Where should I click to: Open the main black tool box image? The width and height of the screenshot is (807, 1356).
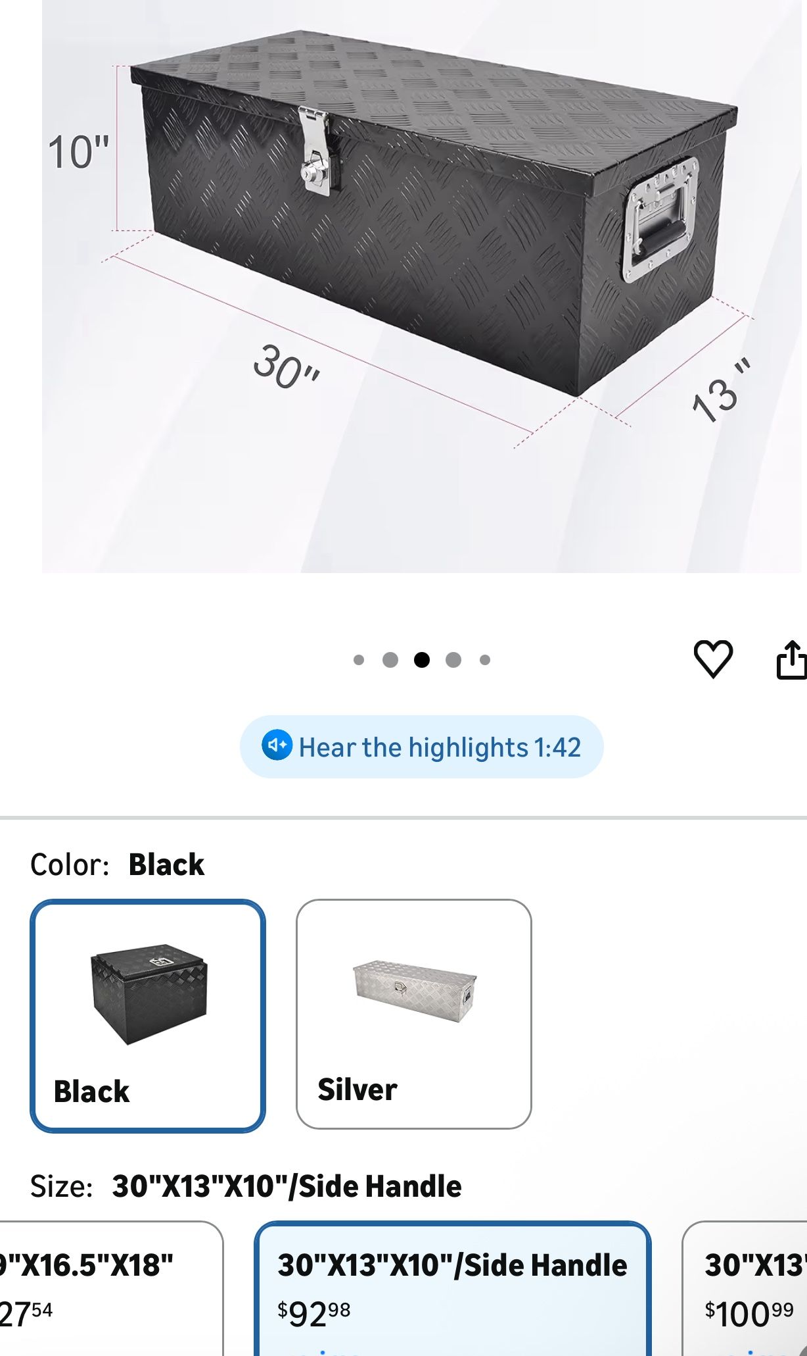pyautogui.click(x=421, y=286)
